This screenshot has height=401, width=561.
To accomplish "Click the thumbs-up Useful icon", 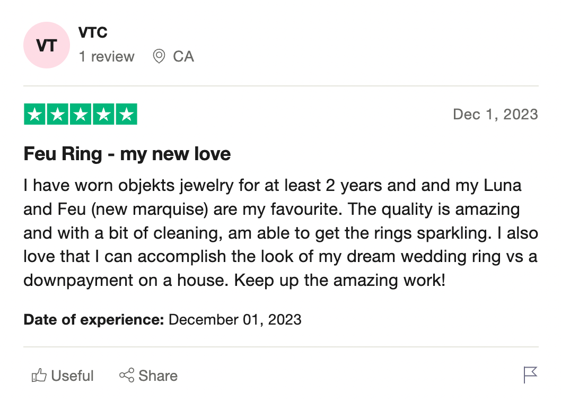I will click(x=39, y=376).
